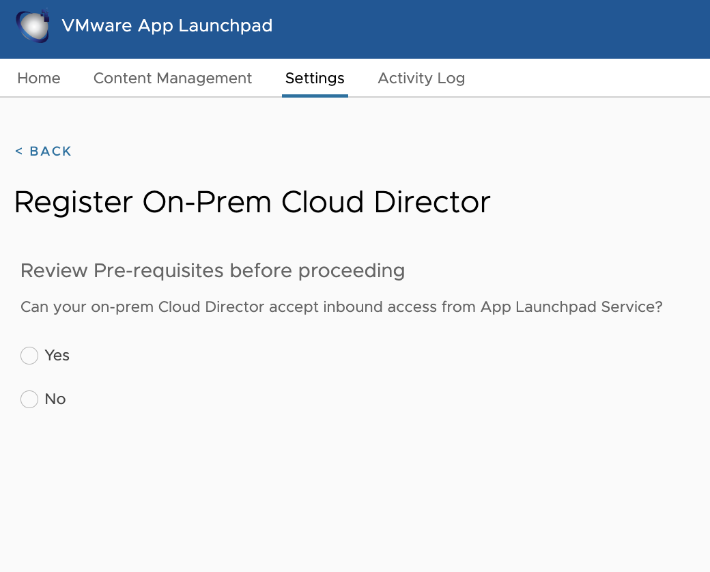The image size is (710, 572).
Task: Switch to the Content Management tab
Action: (x=173, y=78)
